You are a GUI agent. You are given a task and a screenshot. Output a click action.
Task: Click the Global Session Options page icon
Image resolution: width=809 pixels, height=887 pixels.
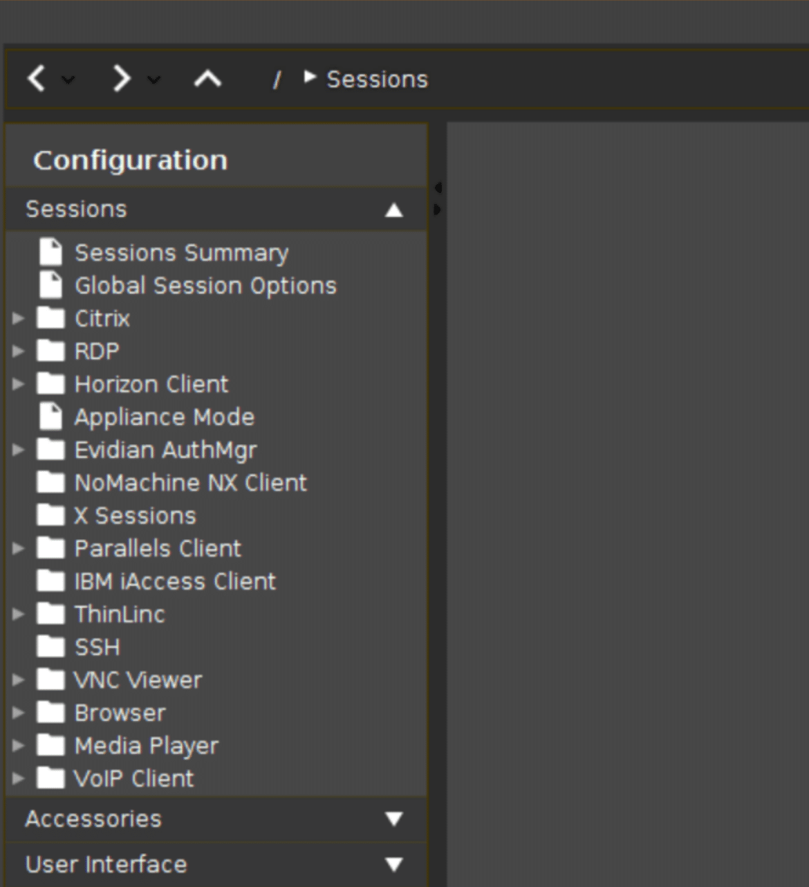tap(50, 284)
